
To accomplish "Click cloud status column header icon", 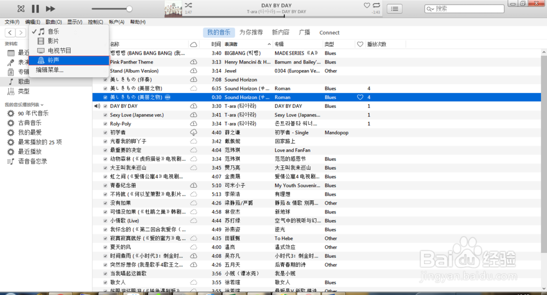I will point(194,44).
